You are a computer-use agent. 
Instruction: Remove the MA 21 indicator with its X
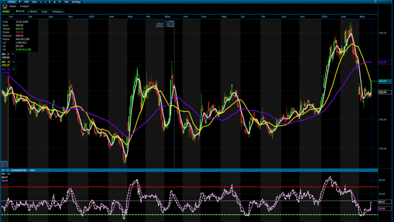[x=14, y=62]
